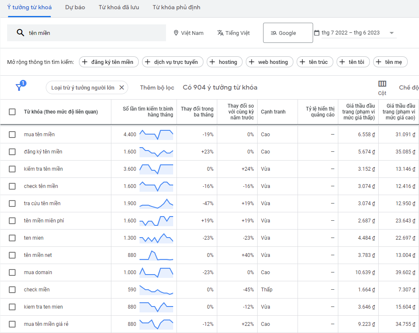Sort by 'Số lần tìm kiếm tr.bình hàng tháng'
Screen dimensions: 419x333
148,112
